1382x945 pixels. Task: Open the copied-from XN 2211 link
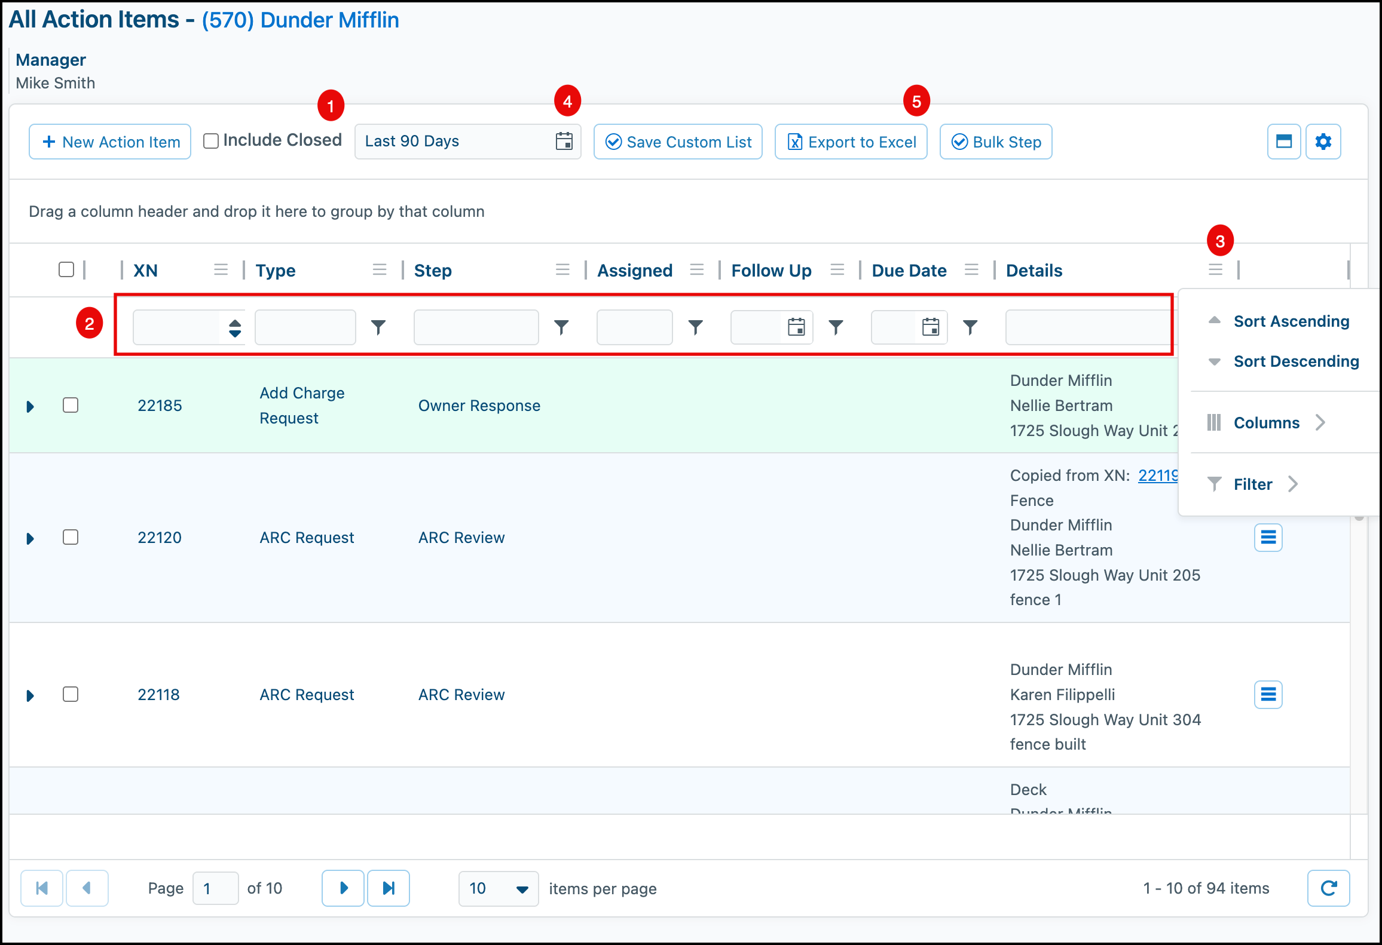click(x=1158, y=475)
